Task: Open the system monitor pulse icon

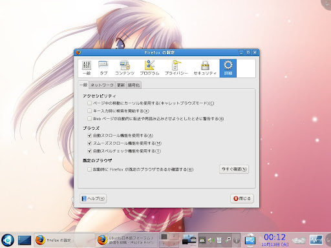Action: pos(316,240)
